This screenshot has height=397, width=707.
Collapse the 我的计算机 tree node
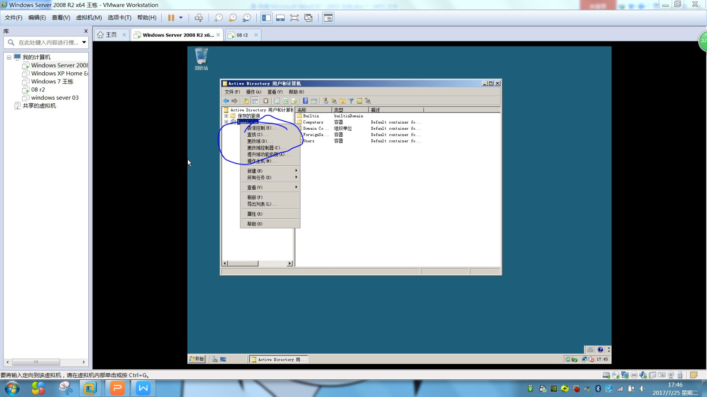(x=9, y=57)
